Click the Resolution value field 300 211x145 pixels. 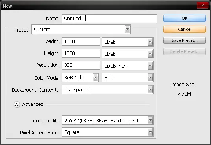[81, 65]
